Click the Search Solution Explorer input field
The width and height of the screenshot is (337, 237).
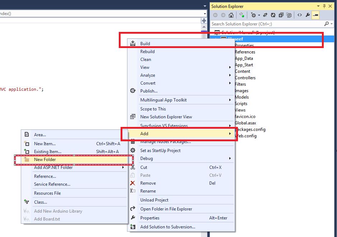(x=267, y=24)
